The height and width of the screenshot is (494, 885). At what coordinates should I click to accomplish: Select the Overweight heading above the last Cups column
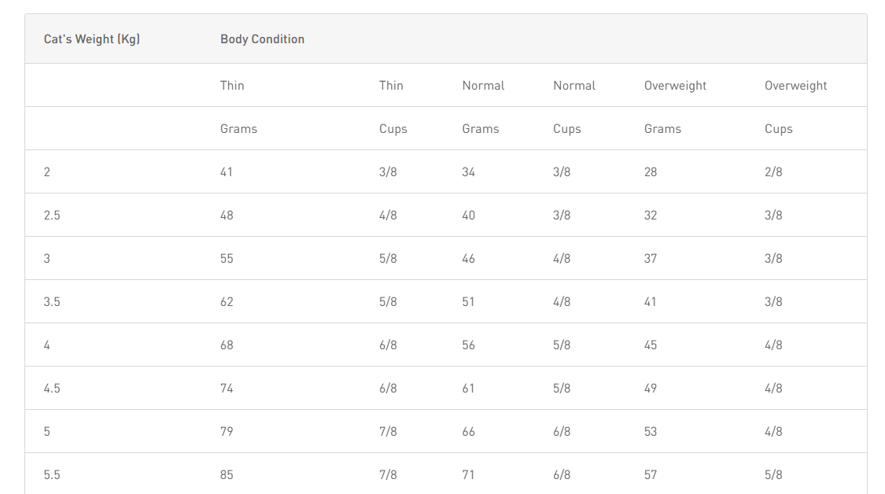coord(795,86)
